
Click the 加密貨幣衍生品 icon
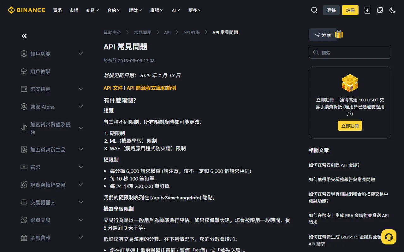24,149
